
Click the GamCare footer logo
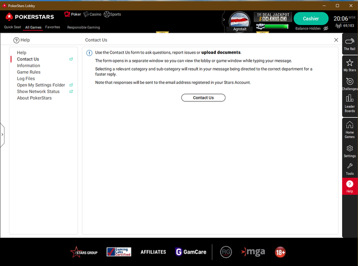tap(191, 252)
